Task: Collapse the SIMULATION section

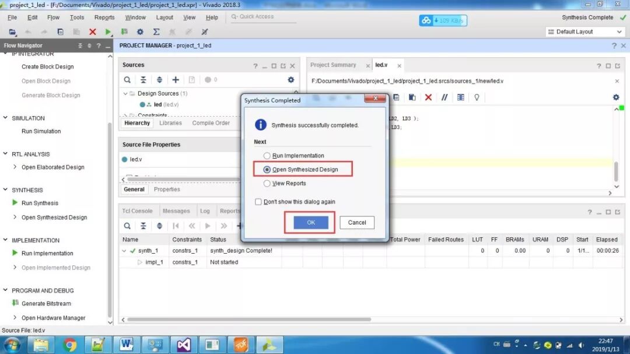Action: coord(5,118)
